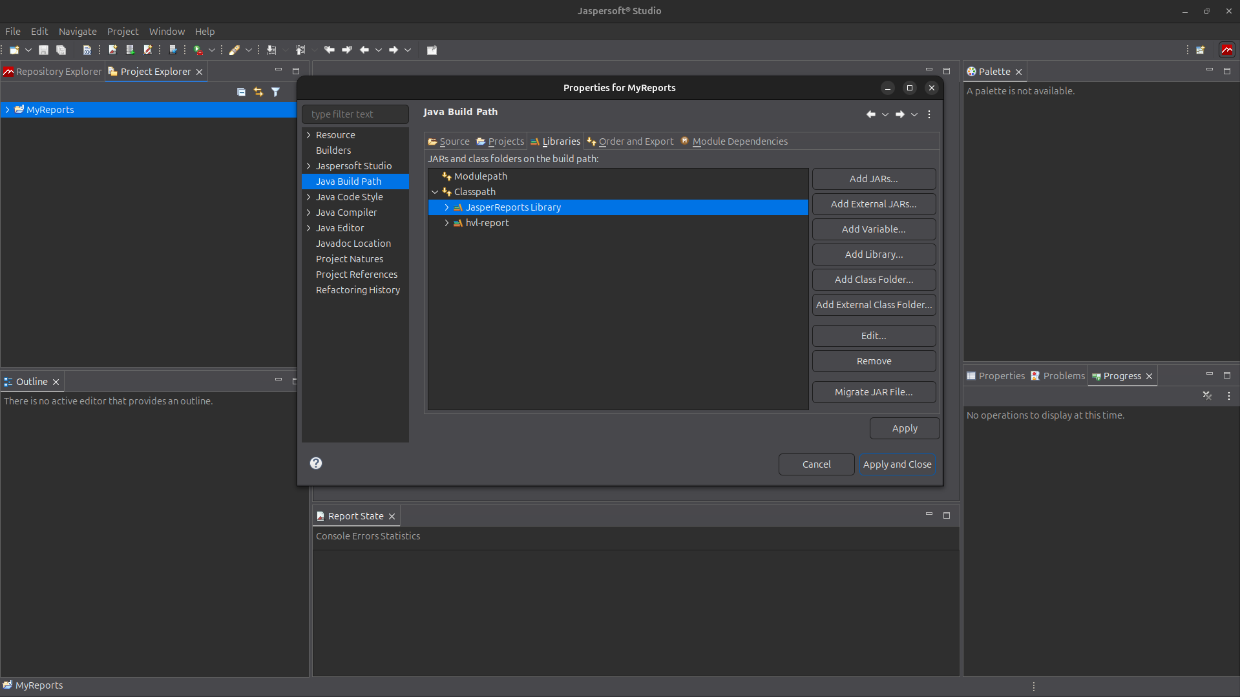Expand the Java Code Style category

[309, 197]
